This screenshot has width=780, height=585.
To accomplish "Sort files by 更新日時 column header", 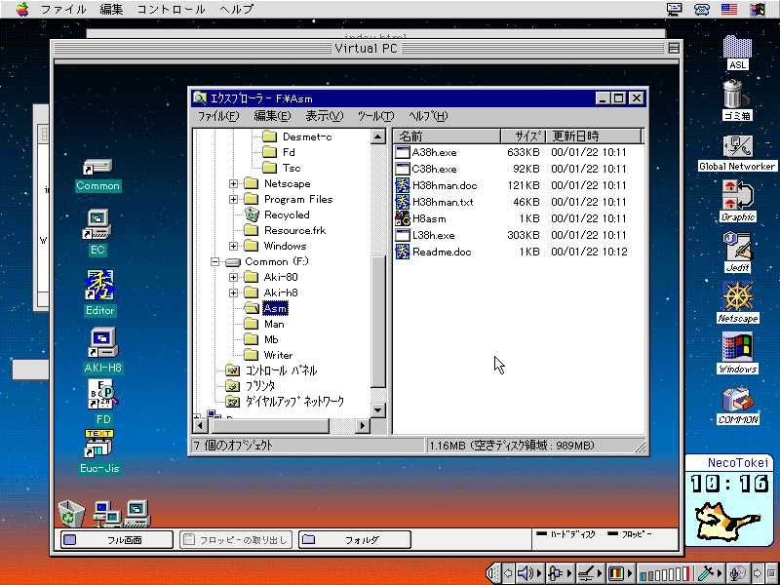I will pyautogui.click(x=594, y=136).
